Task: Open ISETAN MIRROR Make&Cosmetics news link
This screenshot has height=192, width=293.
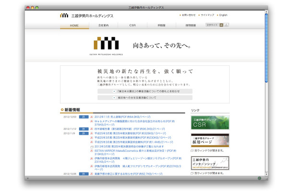Action: point(135,153)
